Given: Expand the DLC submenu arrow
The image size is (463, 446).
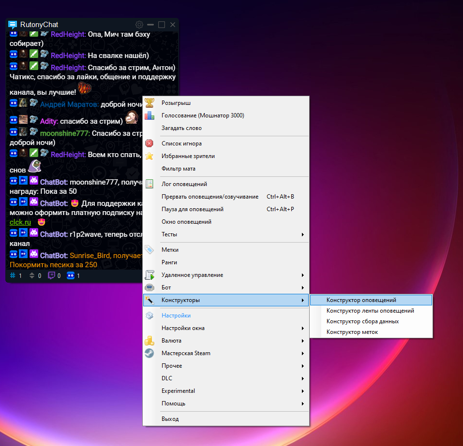Looking at the screenshot, I should [x=303, y=378].
